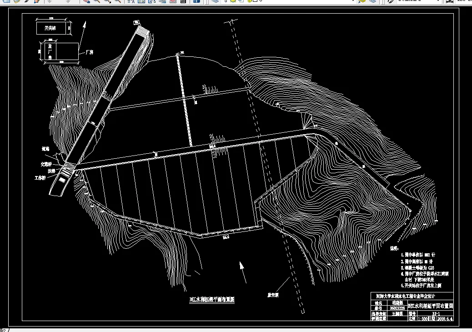Click the table grid icon in the toolbar
This screenshot has width=472, height=332.
183,1
